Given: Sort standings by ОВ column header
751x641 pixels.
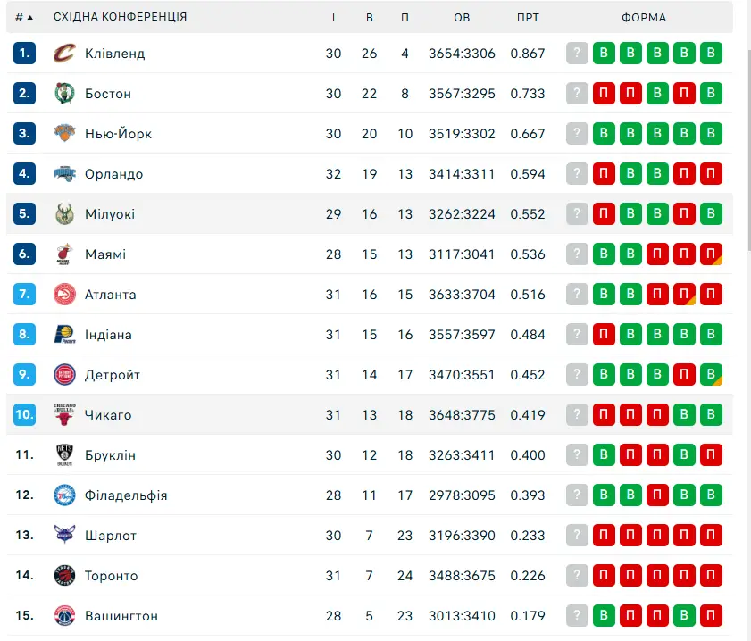Looking at the screenshot, I should [462, 18].
